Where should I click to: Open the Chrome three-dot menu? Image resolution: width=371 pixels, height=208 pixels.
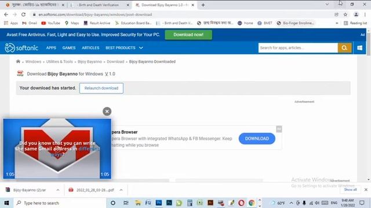click(365, 14)
